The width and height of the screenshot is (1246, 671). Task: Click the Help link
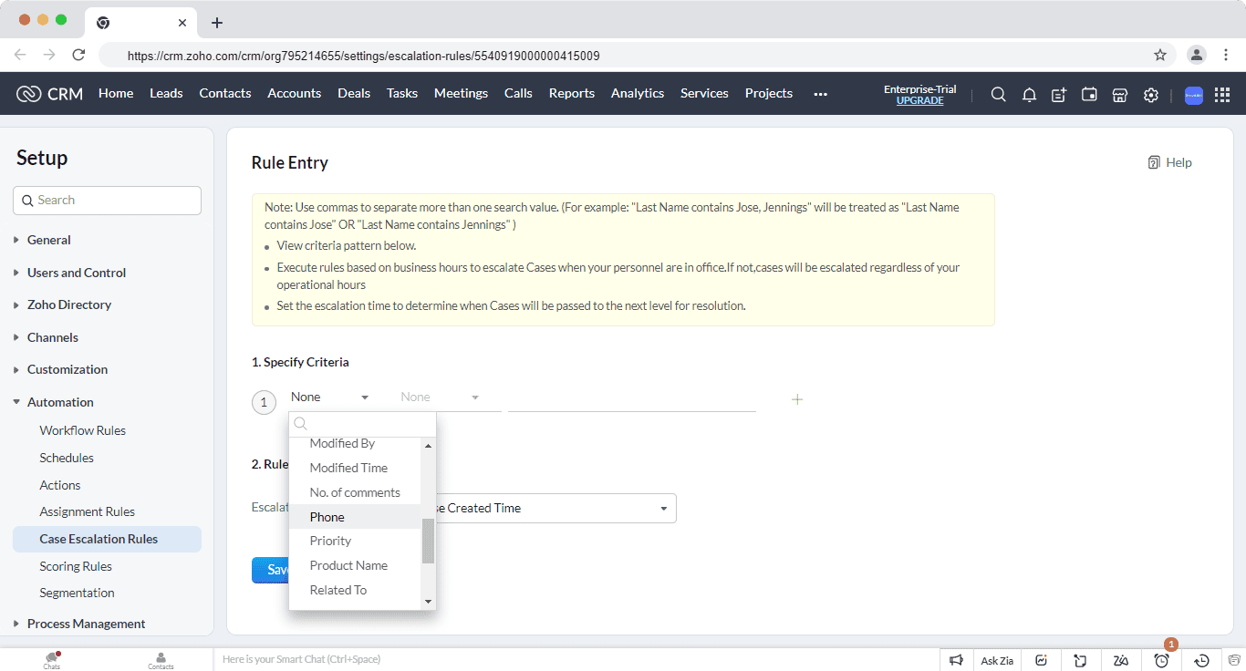click(x=1179, y=162)
